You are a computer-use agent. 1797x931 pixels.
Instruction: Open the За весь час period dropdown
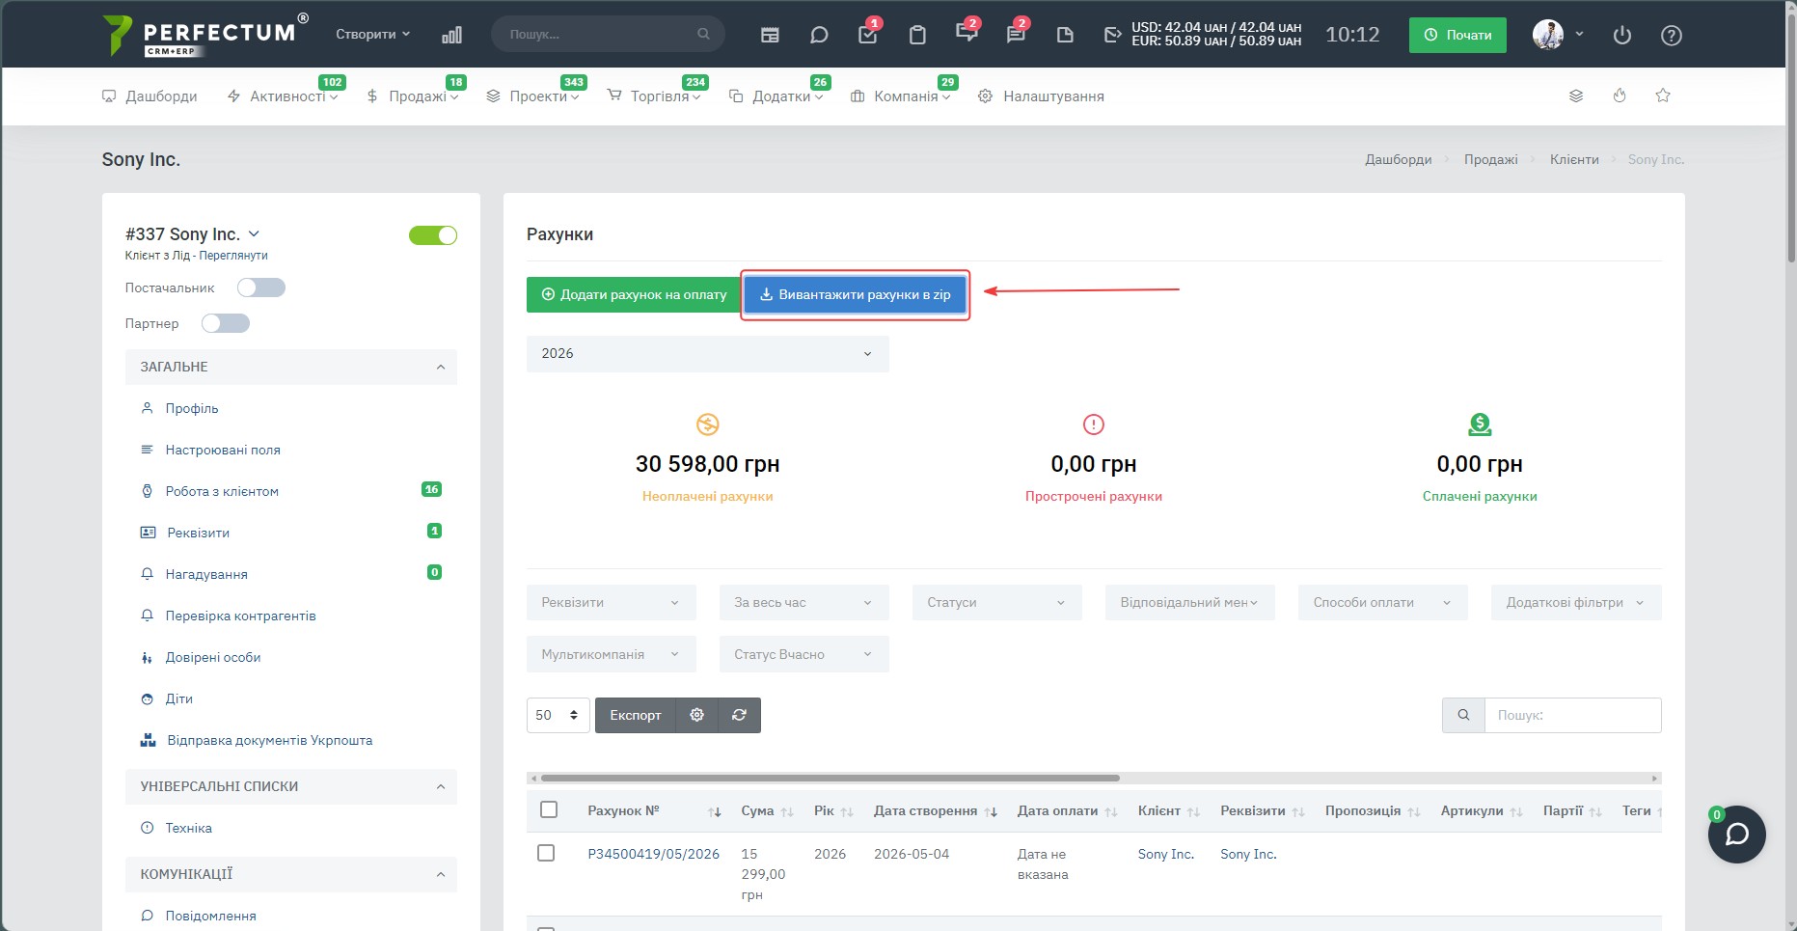point(803,603)
